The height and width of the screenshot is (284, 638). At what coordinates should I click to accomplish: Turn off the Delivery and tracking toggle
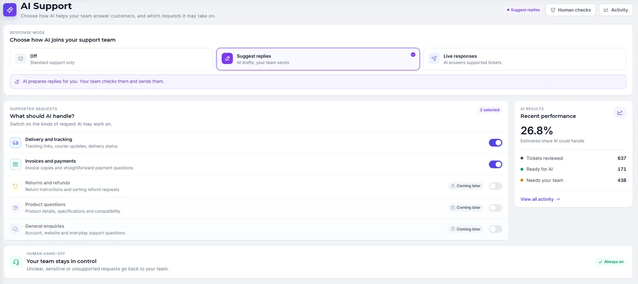[496, 143]
